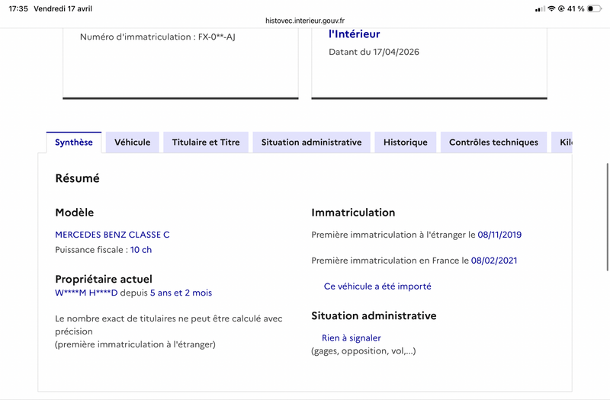Screen dimensions: 610x400
Task: Switch to the Véhicule tab
Action: (x=132, y=142)
